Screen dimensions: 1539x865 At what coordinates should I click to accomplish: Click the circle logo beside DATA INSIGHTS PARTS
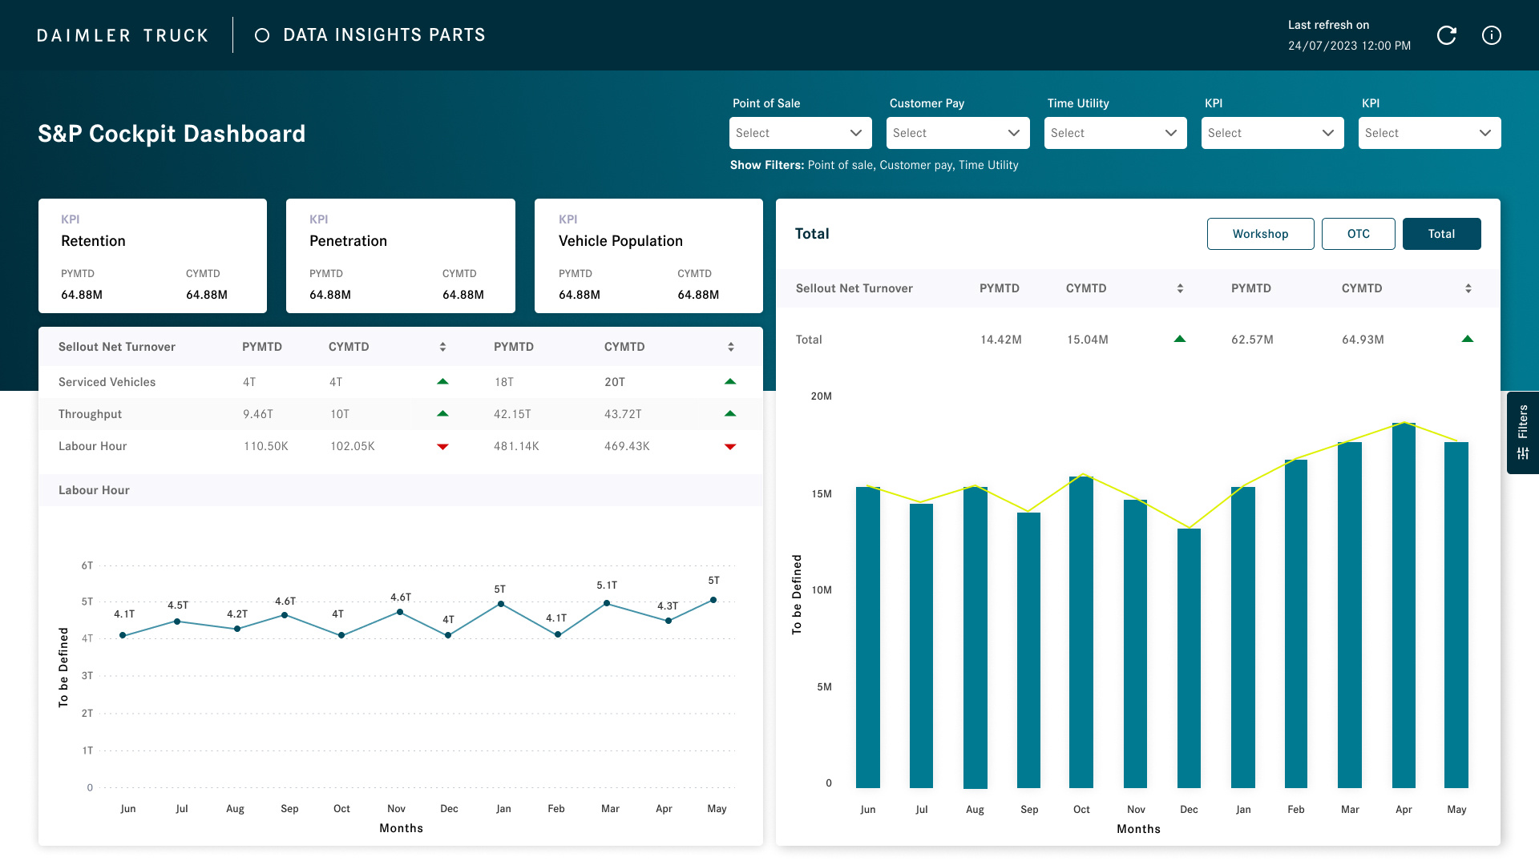(261, 35)
